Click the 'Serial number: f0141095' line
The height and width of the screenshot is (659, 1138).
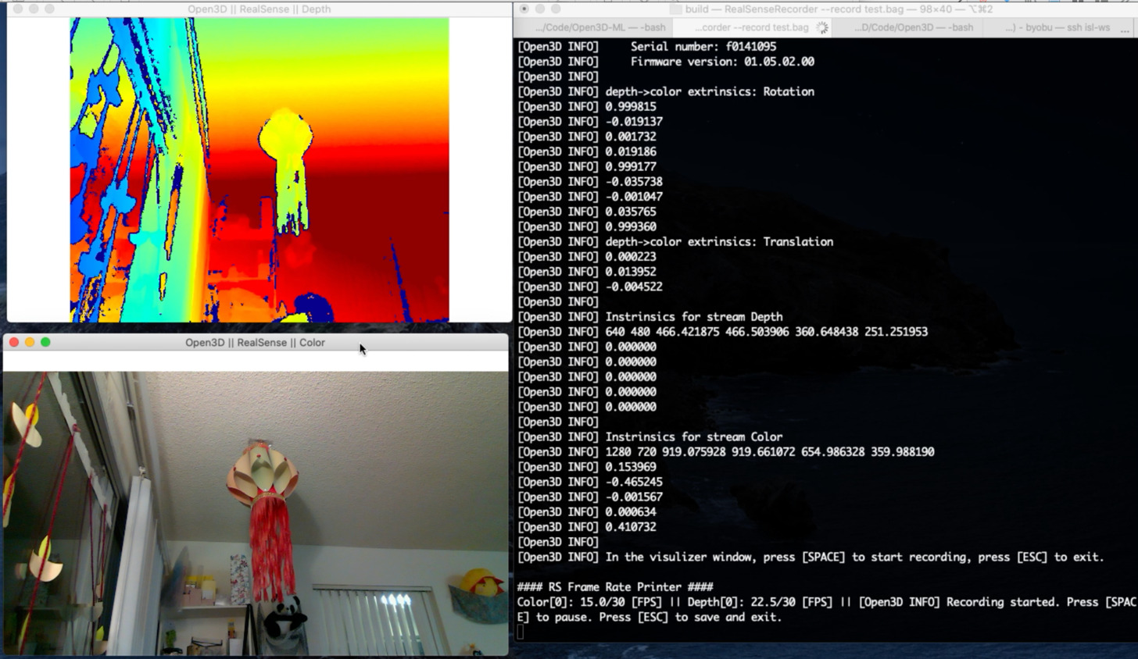[x=703, y=47]
